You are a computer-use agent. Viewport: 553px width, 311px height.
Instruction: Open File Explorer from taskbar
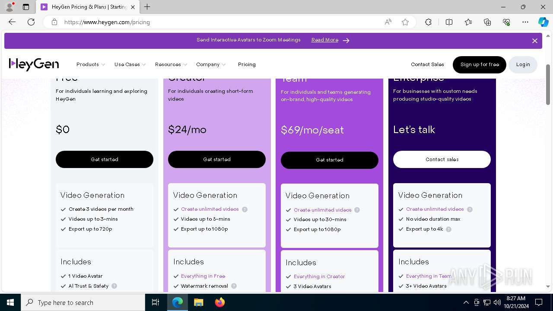[198, 302]
